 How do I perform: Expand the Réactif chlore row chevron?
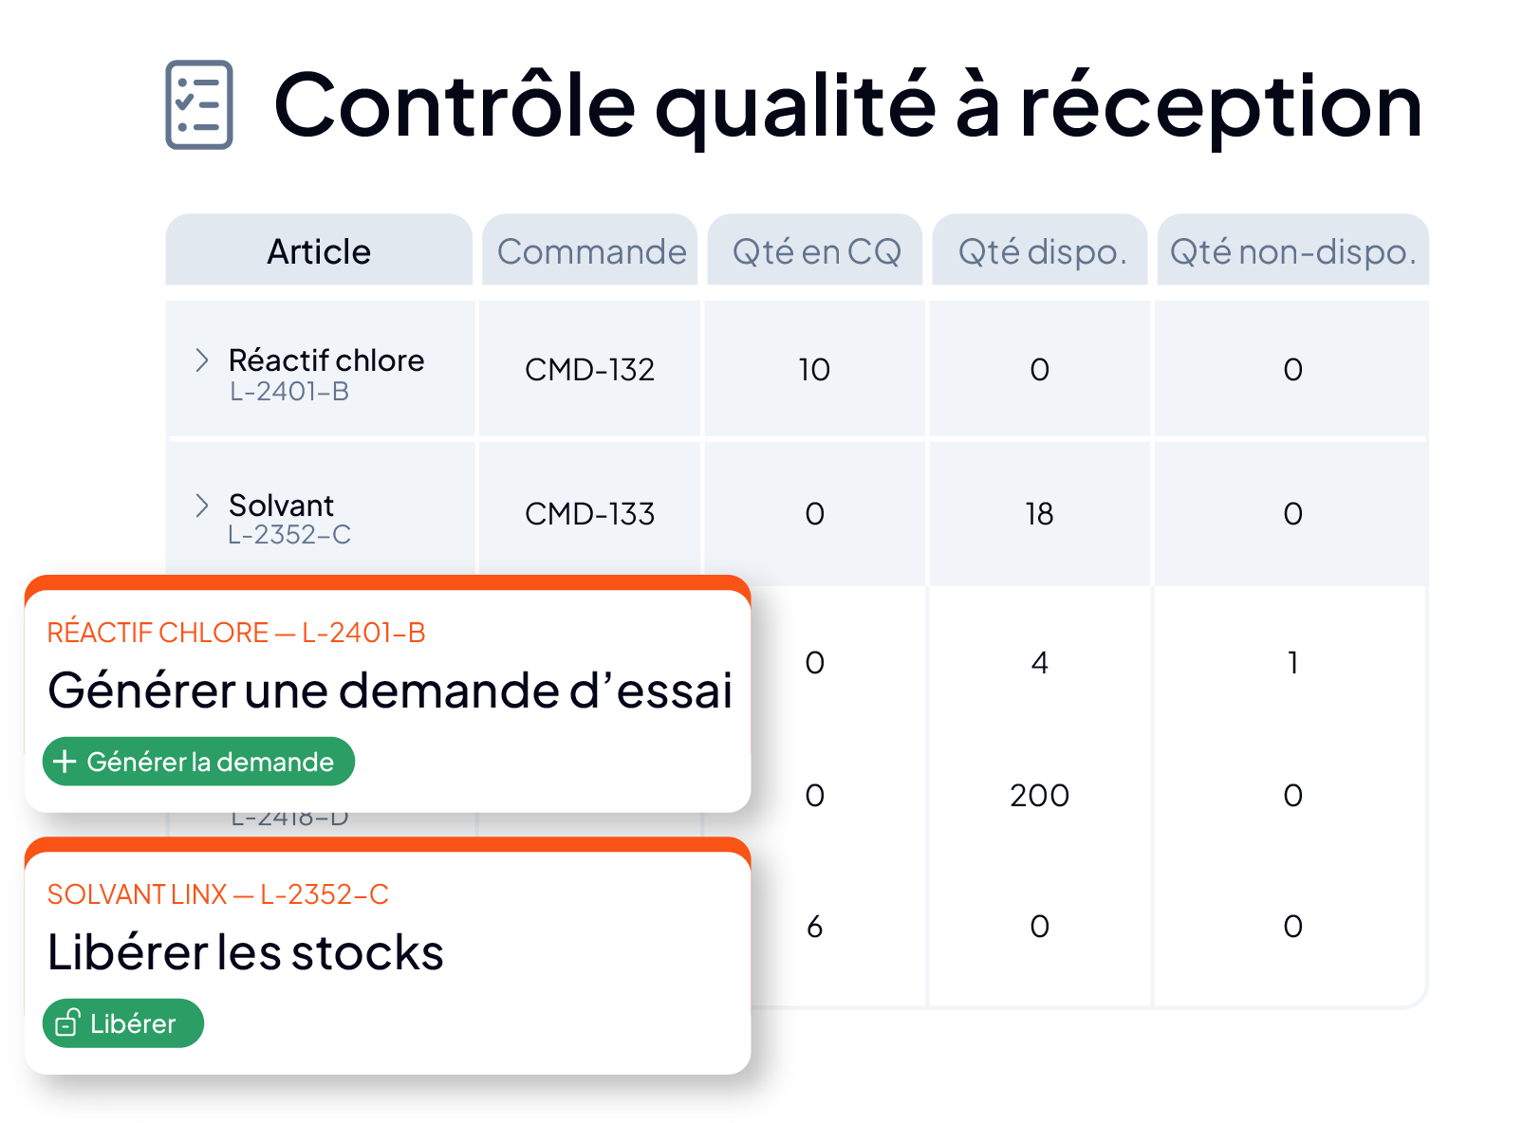click(201, 360)
